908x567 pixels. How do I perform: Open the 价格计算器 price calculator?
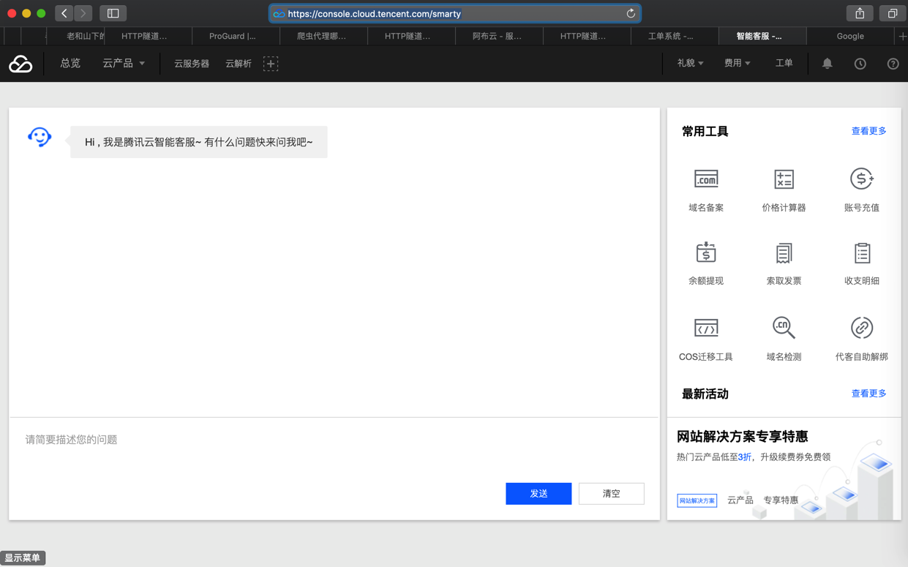[784, 190]
